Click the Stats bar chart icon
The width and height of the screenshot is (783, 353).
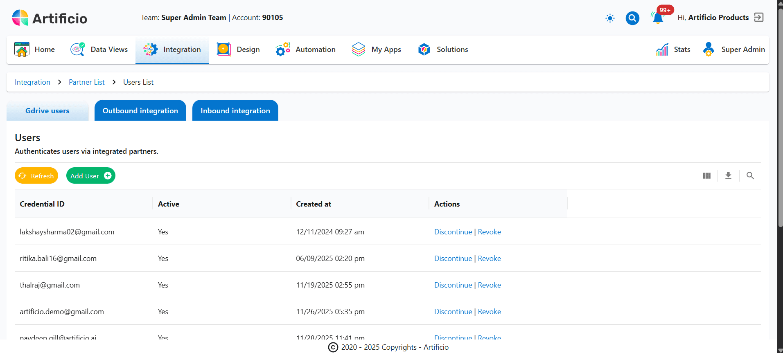(662, 49)
